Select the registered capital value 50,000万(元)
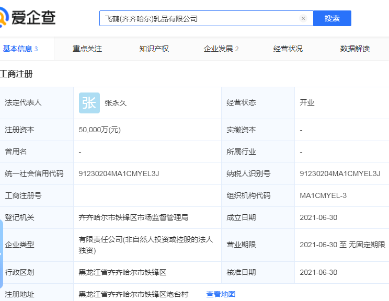The image size is (389, 301). tap(100, 130)
